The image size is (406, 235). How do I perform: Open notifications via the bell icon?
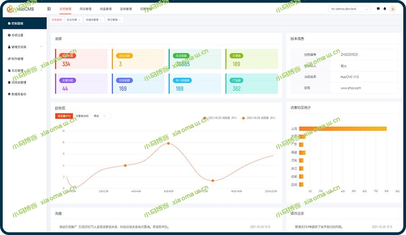point(385,9)
